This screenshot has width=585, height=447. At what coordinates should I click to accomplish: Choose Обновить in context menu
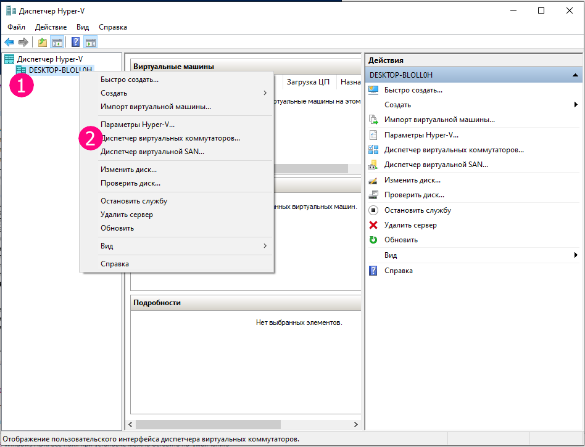[x=177, y=228]
